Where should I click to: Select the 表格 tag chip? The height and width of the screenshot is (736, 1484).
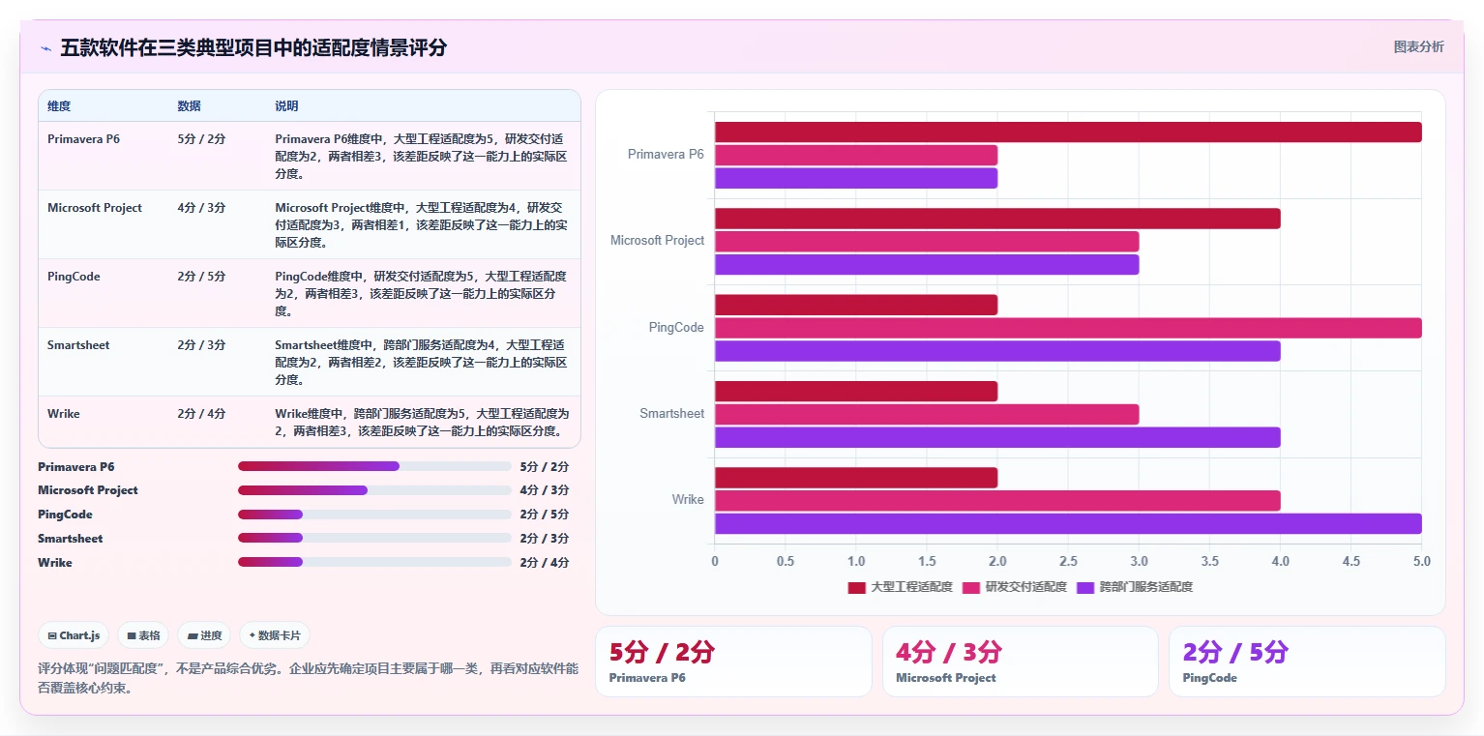tap(144, 635)
